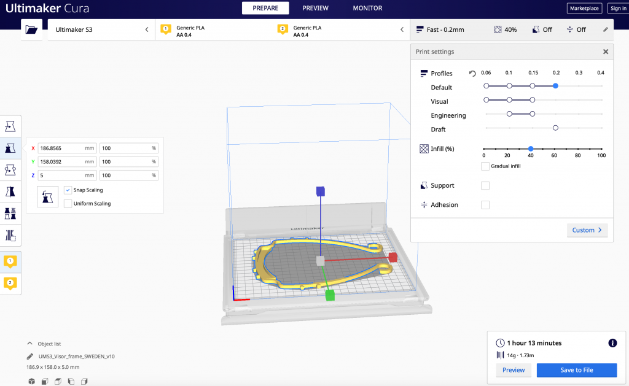Viewport: 629px width, 386px height.
Task: Open Custom print settings
Action: [x=587, y=230]
